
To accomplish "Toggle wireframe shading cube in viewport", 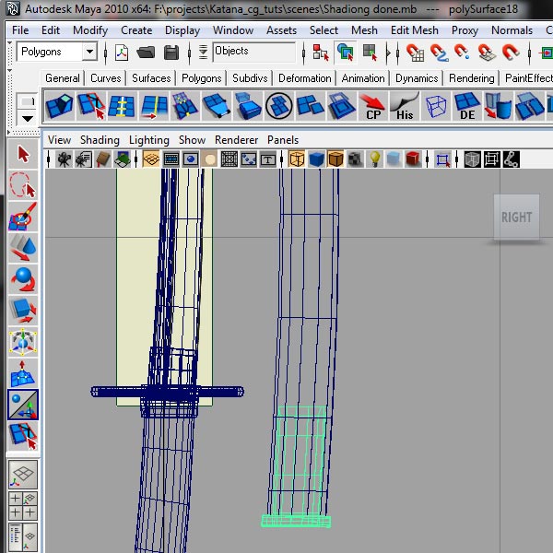I will [297, 159].
